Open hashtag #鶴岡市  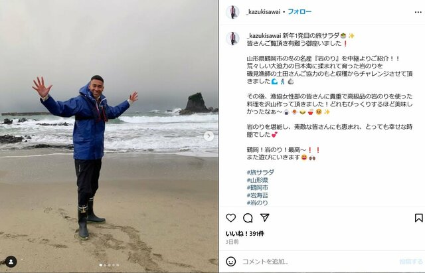[257, 187]
